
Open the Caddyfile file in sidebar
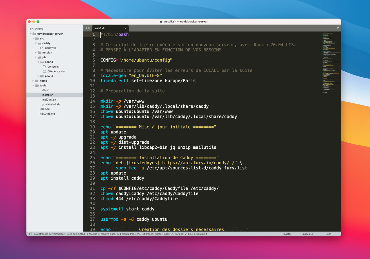[x=50, y=48]
